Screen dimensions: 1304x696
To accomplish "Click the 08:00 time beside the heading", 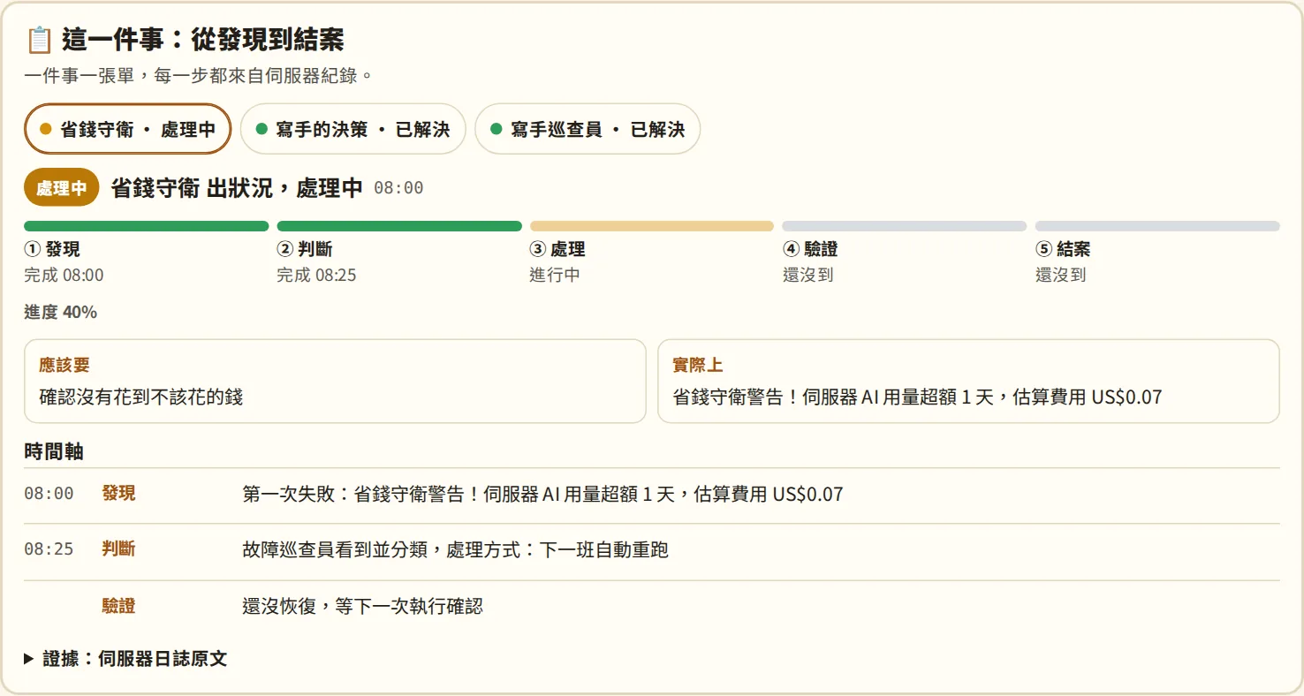I will 398,188.
